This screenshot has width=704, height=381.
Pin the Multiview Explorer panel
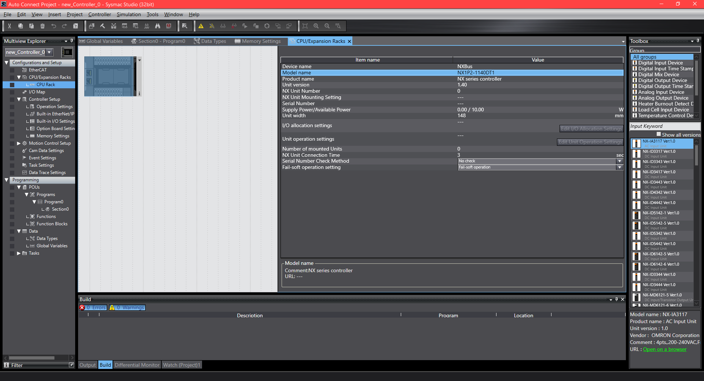coord(72,41)
